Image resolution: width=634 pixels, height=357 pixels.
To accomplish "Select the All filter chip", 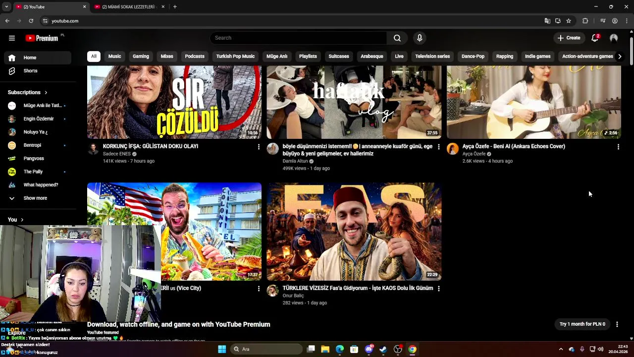I will tap(94, 57).
